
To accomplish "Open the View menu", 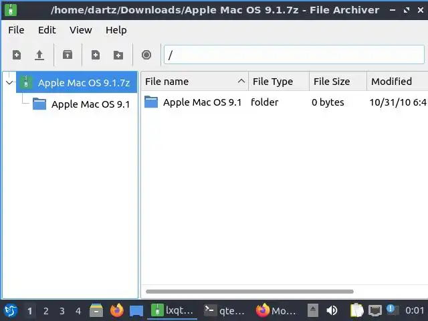I will (x=80, y=30).
